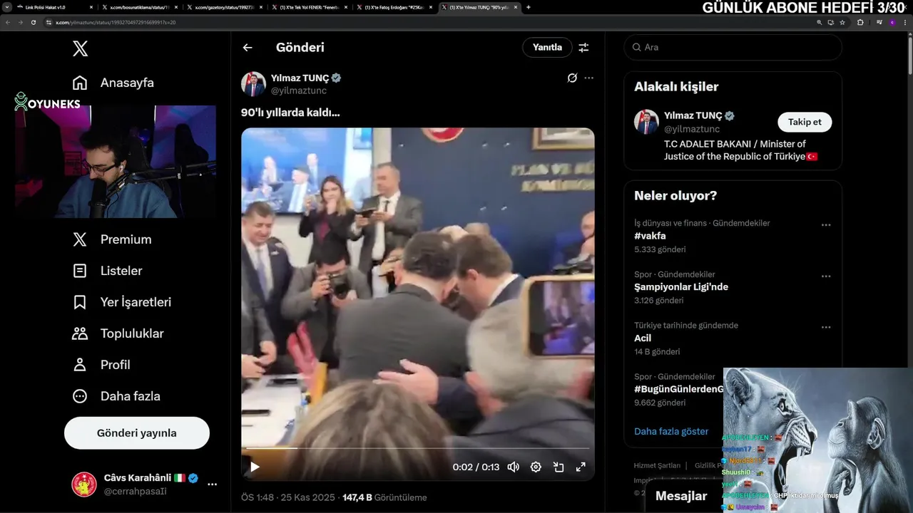Image resolution: width=913 pixels, height=513 pixels.
Task: Click the Yanıtla reply button
Action: click(547, 48)
